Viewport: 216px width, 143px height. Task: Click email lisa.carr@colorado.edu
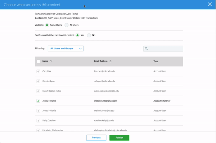(x=104, y=71)
